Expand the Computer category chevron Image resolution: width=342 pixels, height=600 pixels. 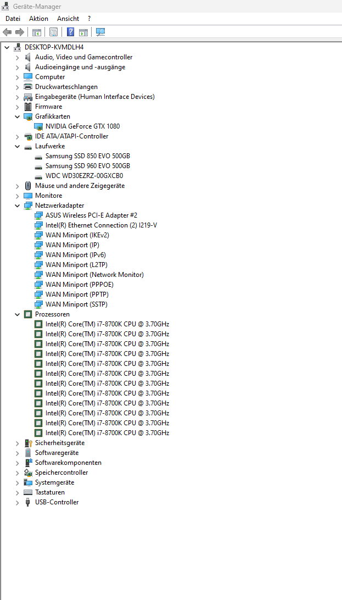pyautogui.click(x=17, y=77)
